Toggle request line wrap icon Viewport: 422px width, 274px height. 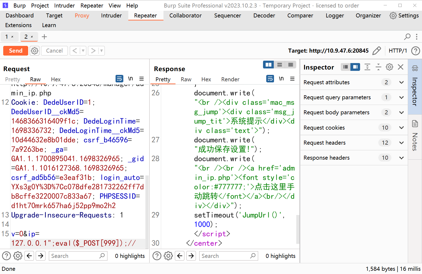119,79
